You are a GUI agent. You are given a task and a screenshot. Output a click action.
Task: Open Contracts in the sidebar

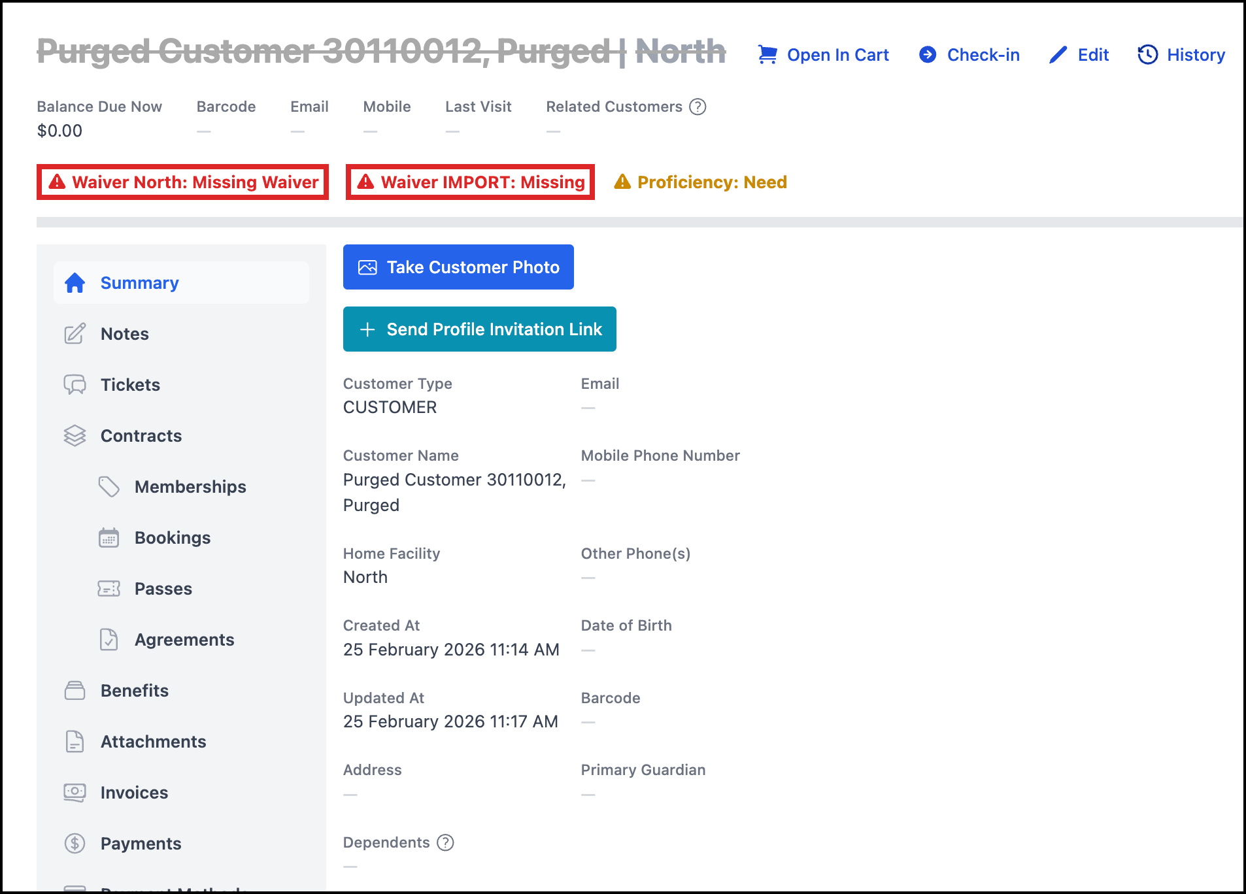point(141,436)
